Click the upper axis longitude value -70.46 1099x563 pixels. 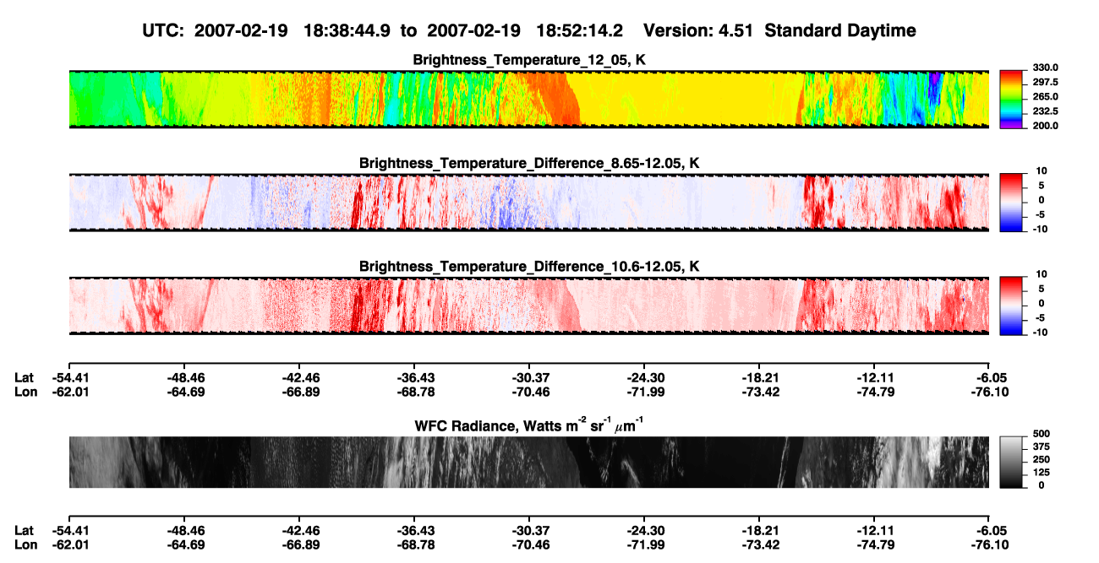click(529, 392)
